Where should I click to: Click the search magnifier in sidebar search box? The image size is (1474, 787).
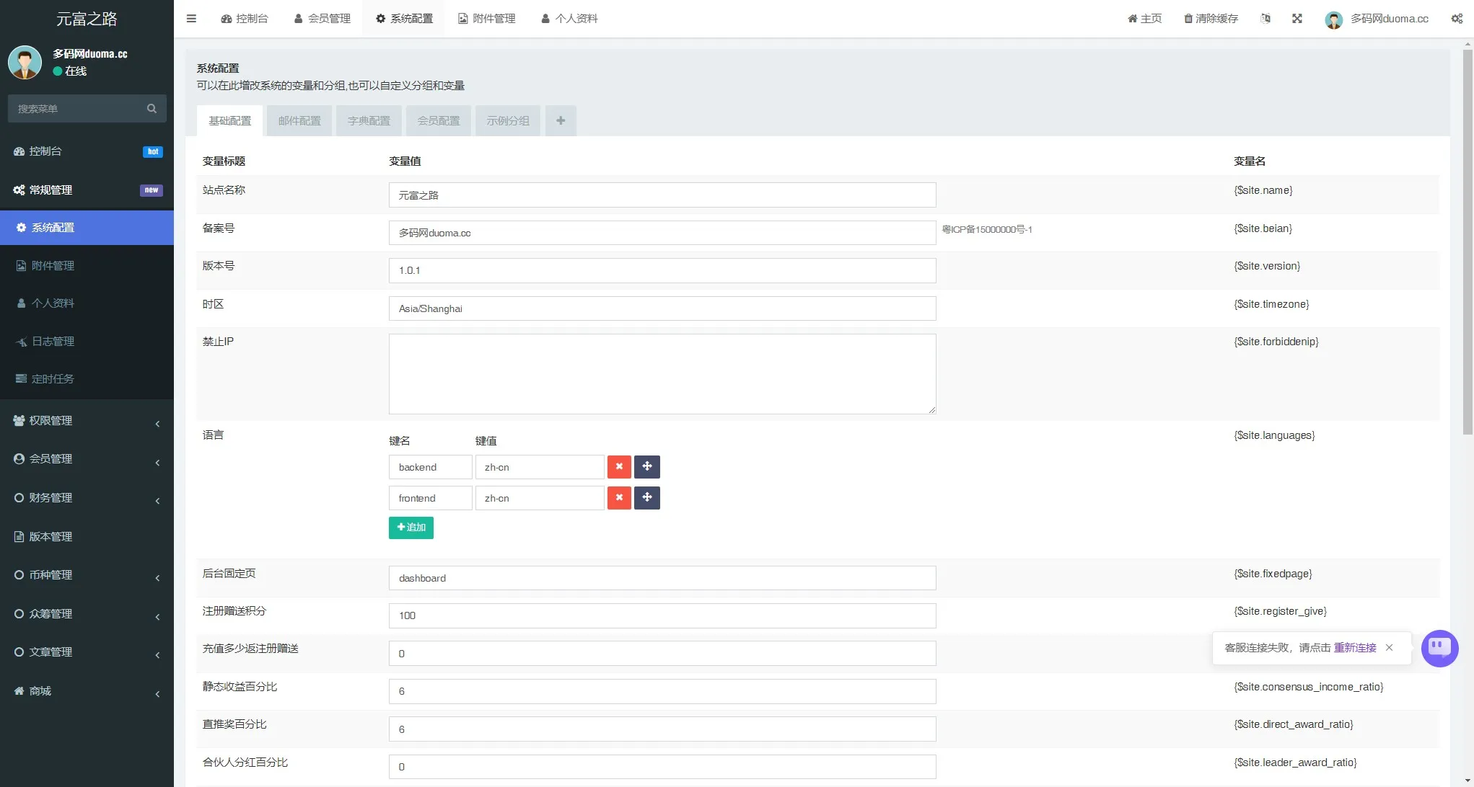tap(152, 109)
